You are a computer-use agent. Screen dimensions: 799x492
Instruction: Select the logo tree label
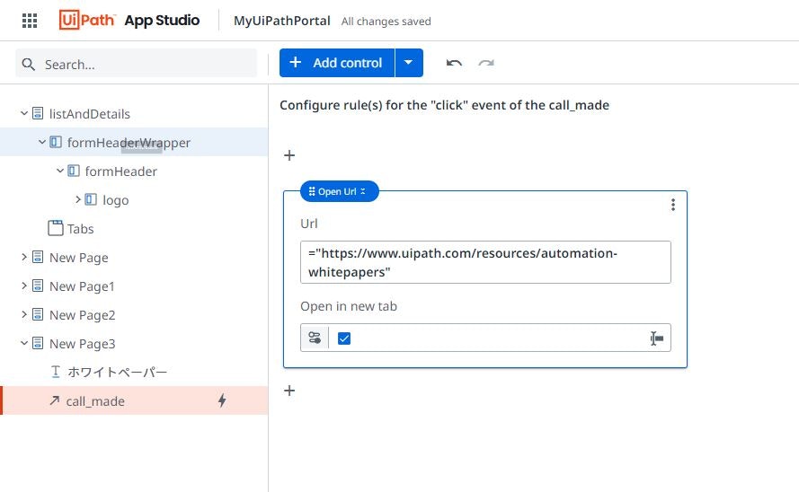click(x=116, y=200)
